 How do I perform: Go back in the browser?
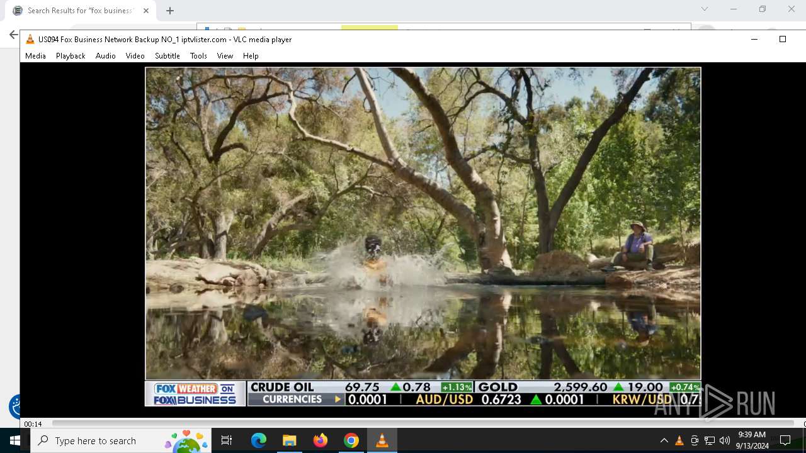pos(13,35)
